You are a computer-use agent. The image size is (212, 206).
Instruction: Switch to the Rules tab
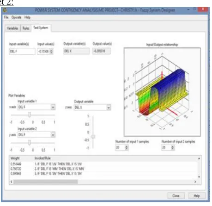pyautogui.click(x=26, y=28)
